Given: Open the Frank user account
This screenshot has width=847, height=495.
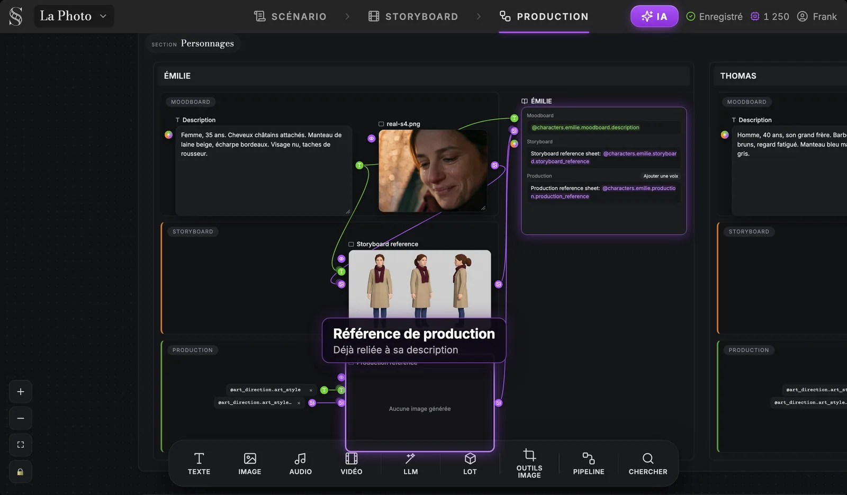Looking at the screenshot, I should coord(817,16).
